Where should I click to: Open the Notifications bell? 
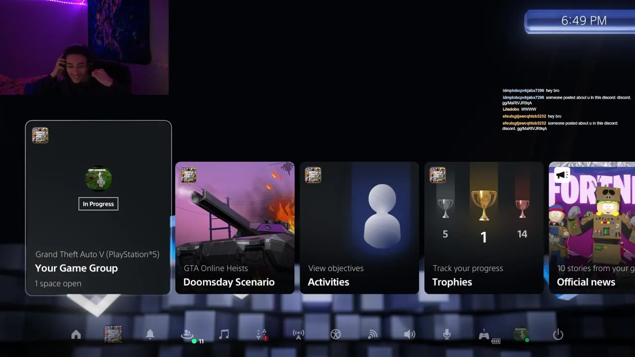(x=150, y=335)
